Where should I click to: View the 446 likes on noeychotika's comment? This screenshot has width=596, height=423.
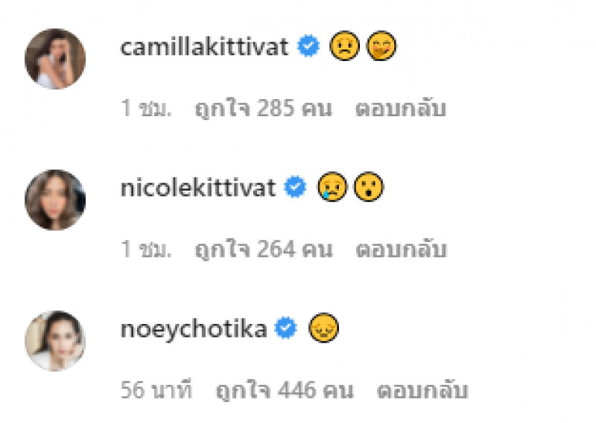click(x=285, y=391)
